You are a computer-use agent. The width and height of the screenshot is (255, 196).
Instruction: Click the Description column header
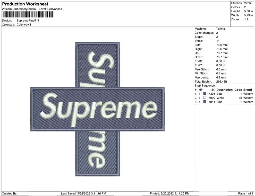point(224,90)
